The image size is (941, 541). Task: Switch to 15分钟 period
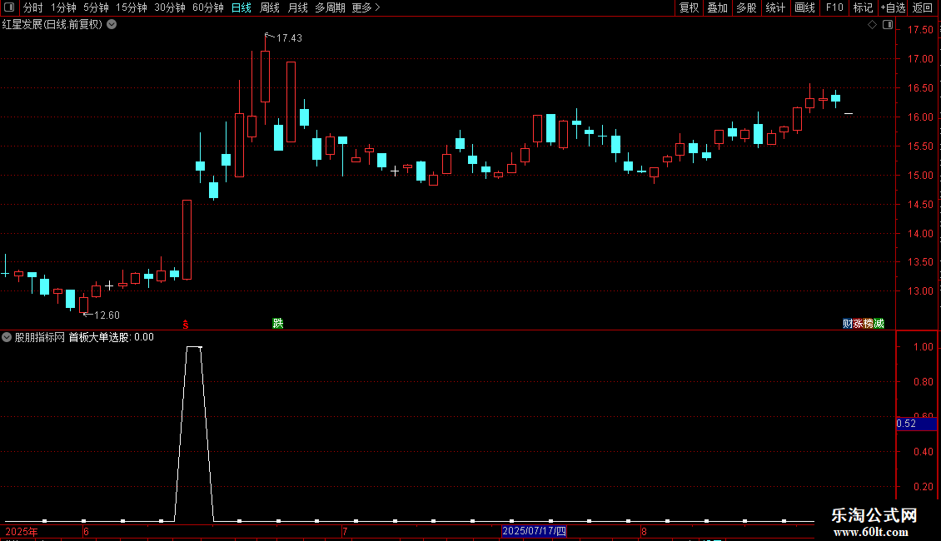132,7
